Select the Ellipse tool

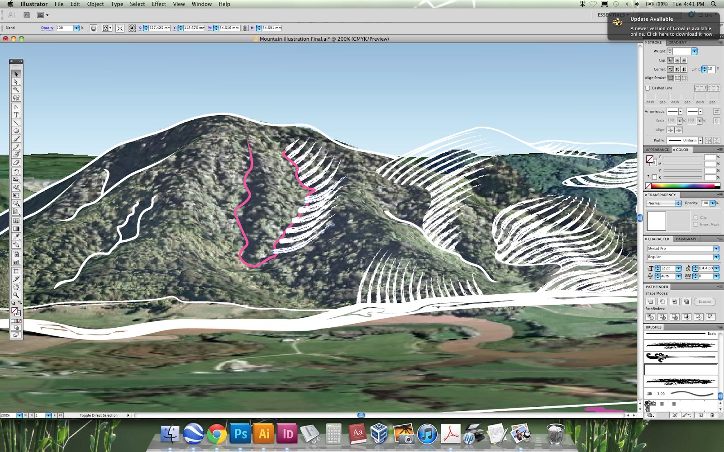16,131
